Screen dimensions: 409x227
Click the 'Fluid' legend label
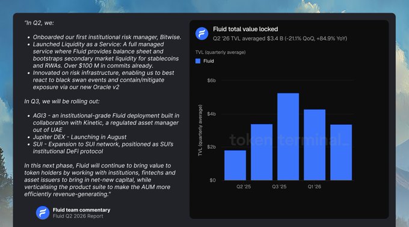209,61
